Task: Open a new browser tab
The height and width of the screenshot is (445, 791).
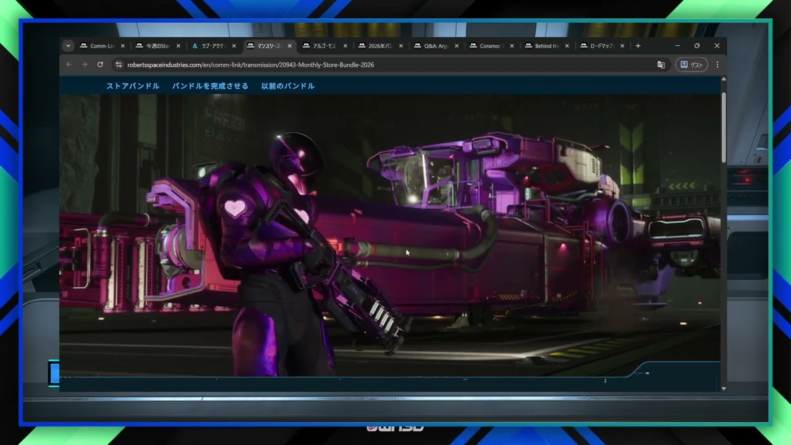Action: 638,46
